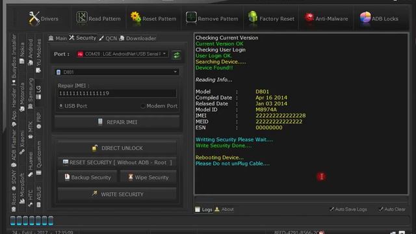Click the Read Pattern icon
This screenshot has width=416, height=234.
pyautogui.click(x=82, y=18)
